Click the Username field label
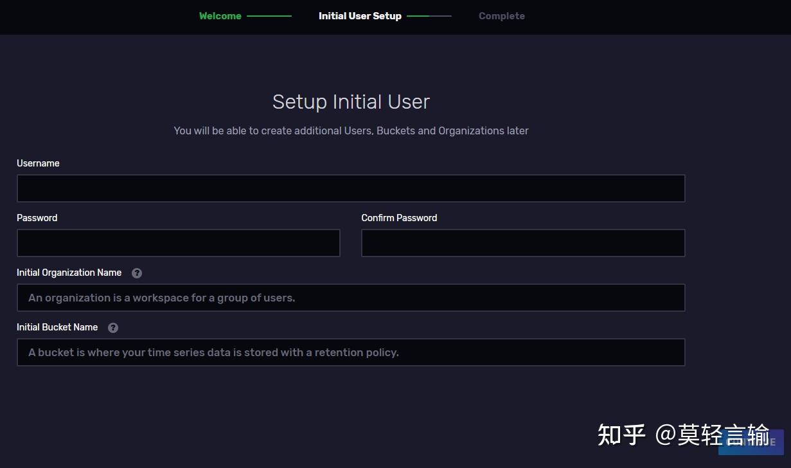This screenshot has height=468, width=791. point(38,163)
